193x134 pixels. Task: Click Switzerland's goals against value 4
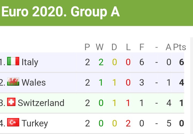click(x=169, y=103)
